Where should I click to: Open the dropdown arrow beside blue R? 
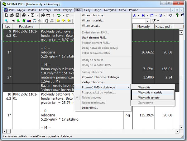[147, 15]
